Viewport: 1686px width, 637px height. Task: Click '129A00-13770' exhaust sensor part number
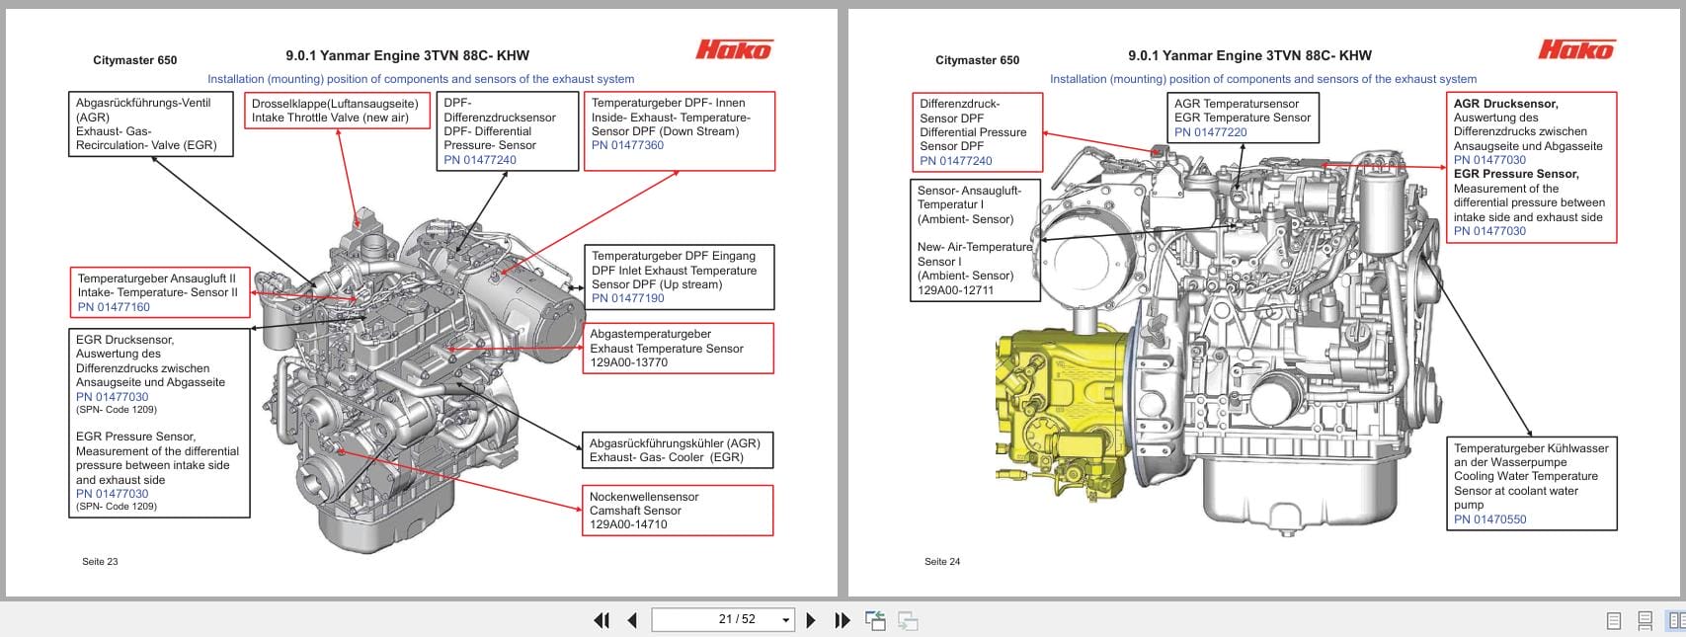(x=629, y=362)
